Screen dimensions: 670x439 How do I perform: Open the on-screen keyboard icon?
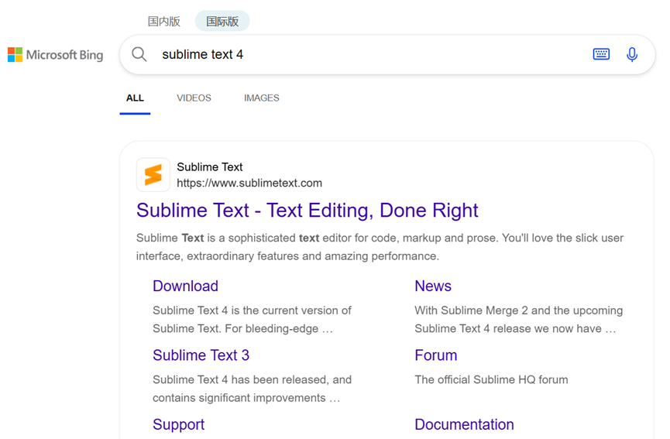click(601, 54)
